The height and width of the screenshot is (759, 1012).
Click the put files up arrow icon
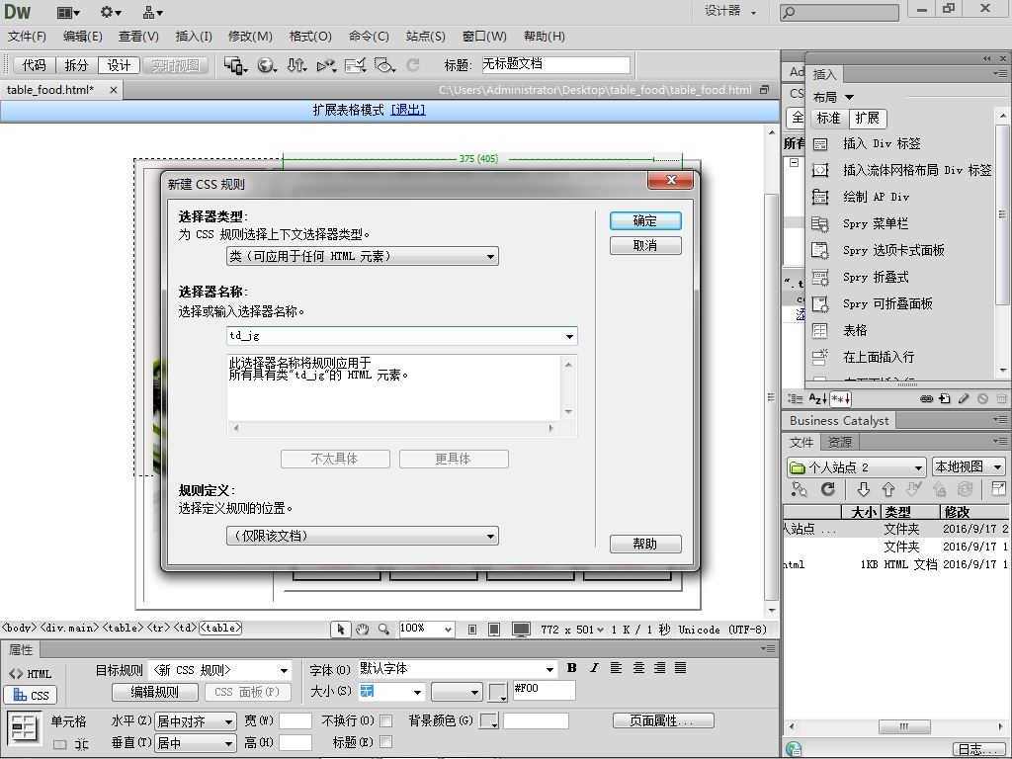click(x=888, y=489)
